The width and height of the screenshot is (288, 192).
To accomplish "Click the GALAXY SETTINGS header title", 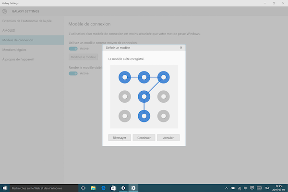I will tap(25, 11).
